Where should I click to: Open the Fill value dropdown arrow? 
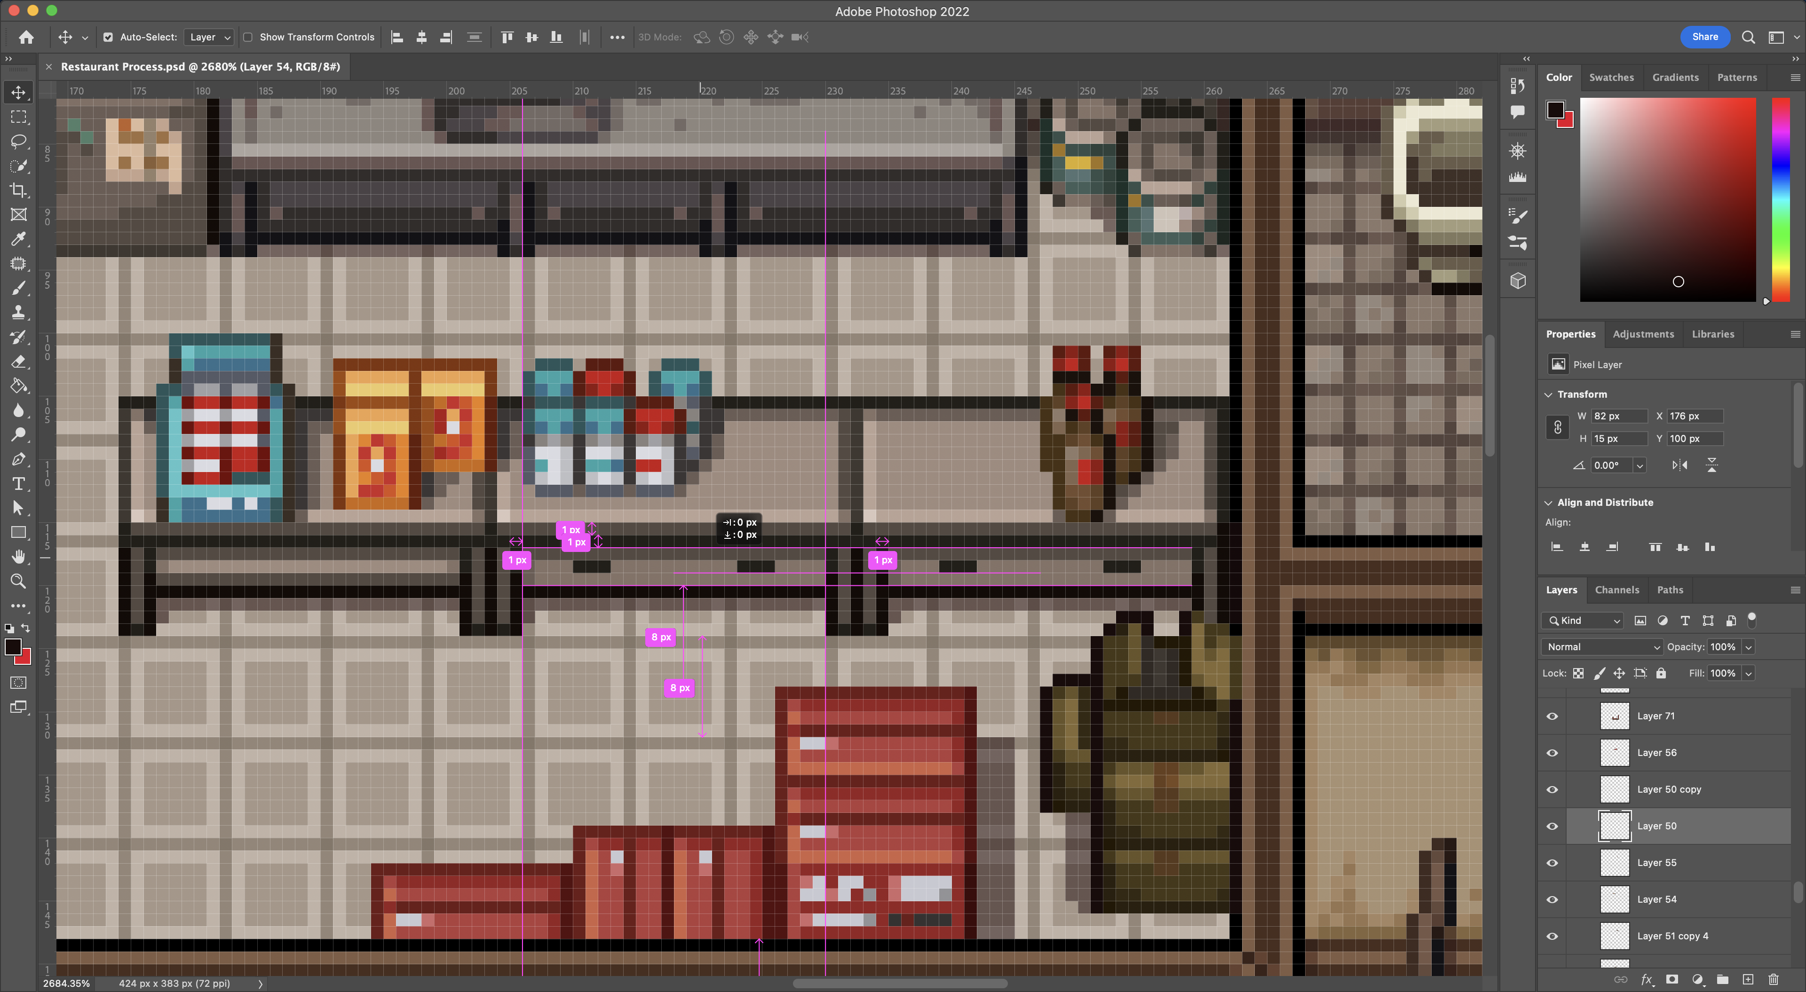click(x=1749, y=673)
